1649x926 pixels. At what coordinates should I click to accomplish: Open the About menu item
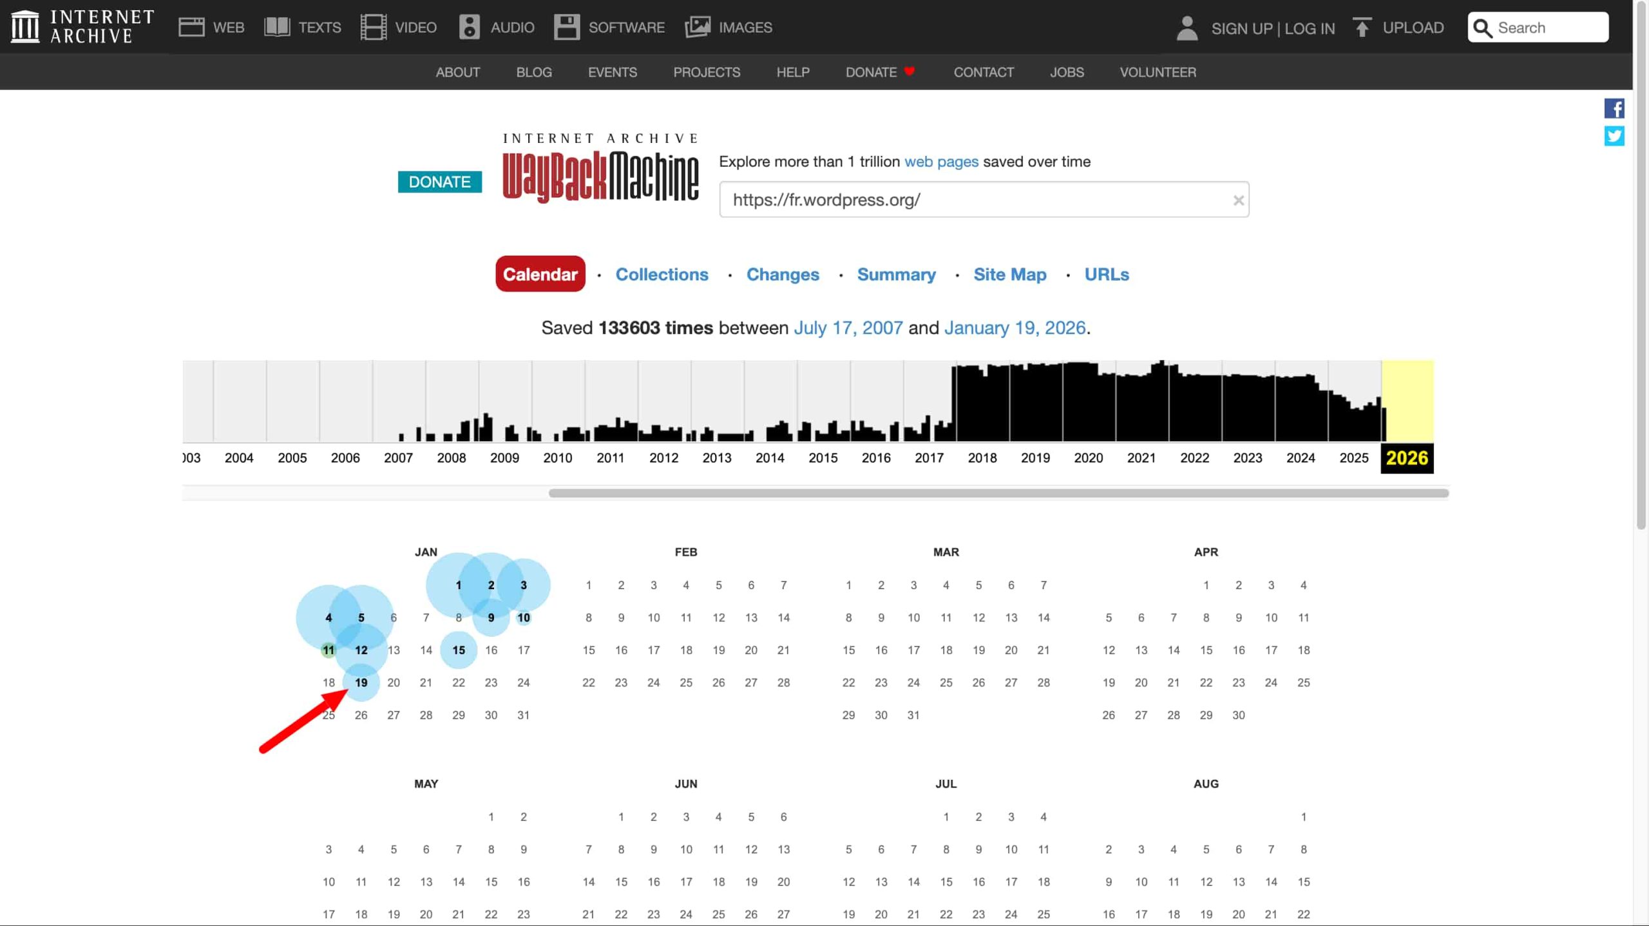458,72
